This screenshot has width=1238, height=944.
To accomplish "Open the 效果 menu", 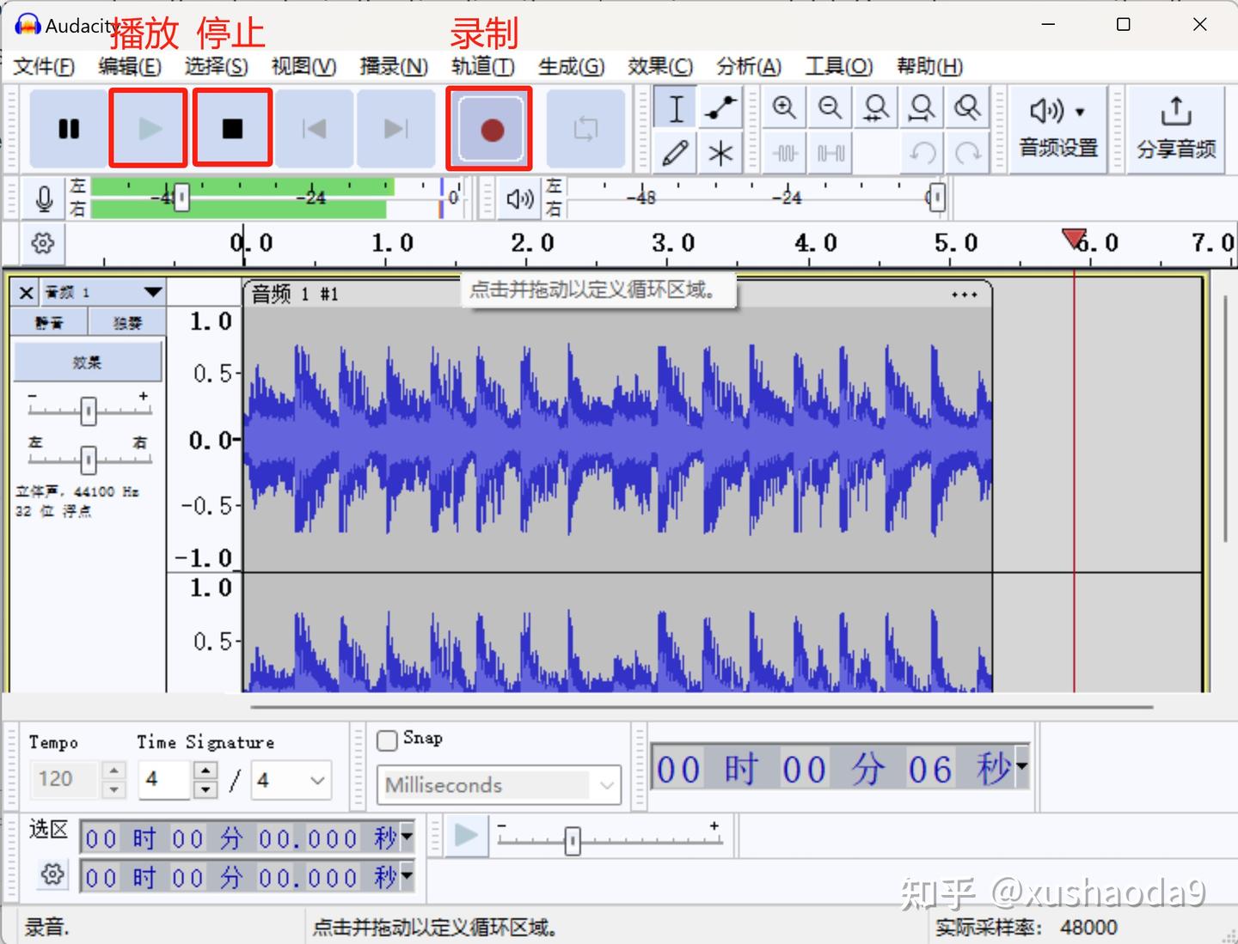I will pyautogui.click(x=659, y=66).
